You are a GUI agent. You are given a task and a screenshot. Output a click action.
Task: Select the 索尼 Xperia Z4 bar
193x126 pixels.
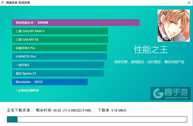click(58, 73)
